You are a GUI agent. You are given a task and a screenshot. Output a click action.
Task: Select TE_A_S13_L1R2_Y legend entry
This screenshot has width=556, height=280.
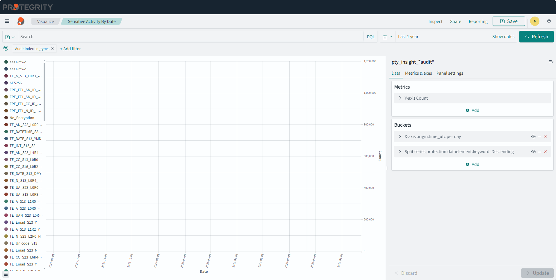pyautogui.click(x=24, y=229)
